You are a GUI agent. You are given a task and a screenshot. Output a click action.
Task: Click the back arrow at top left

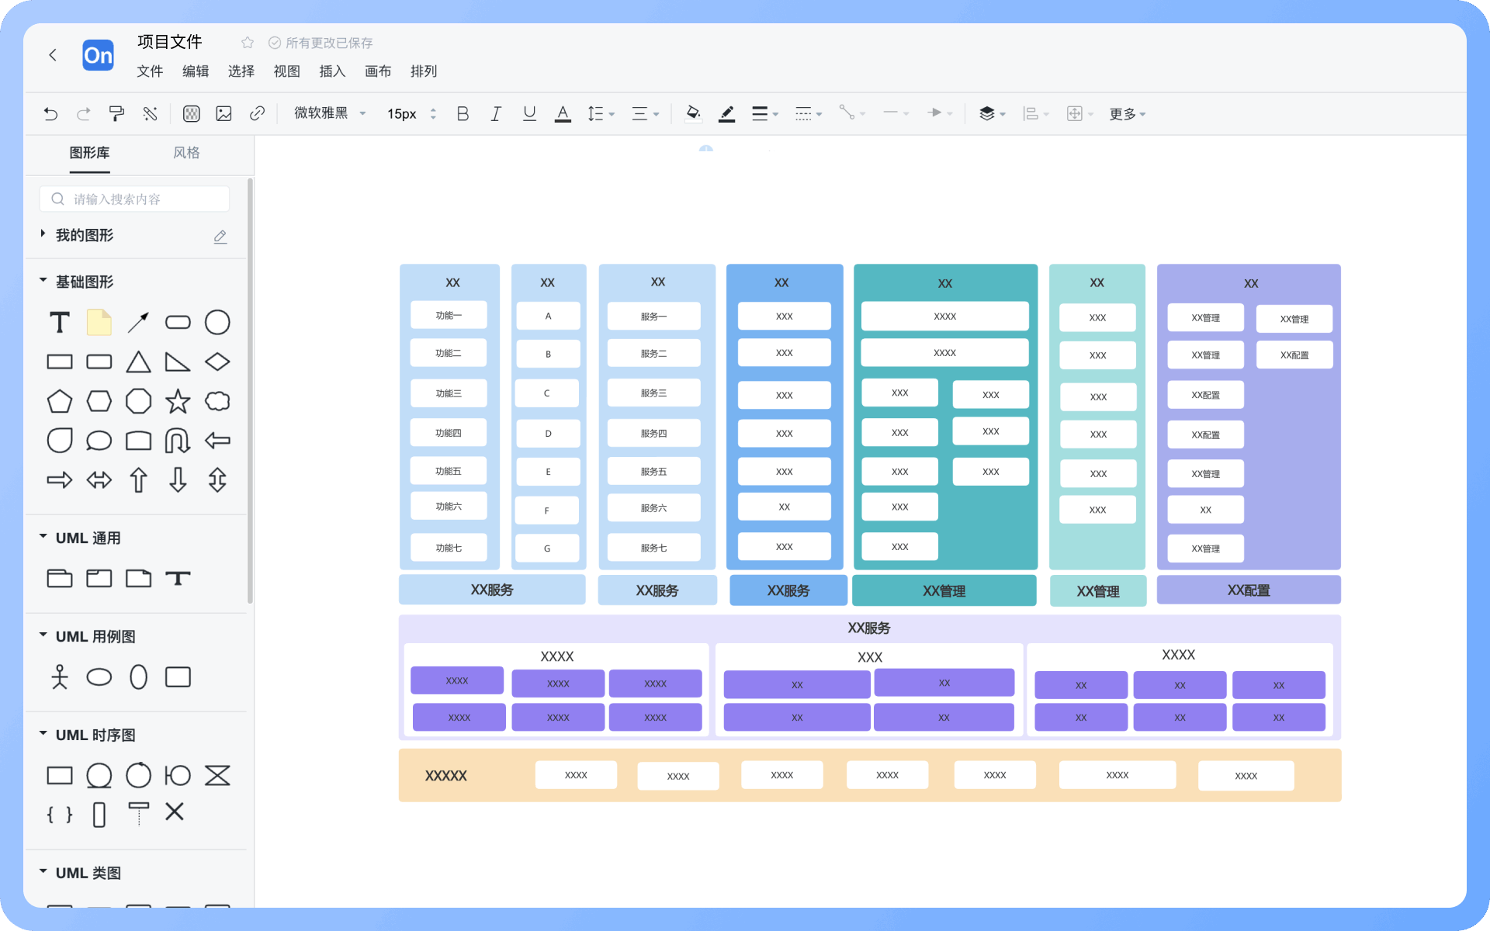[53, 55]
